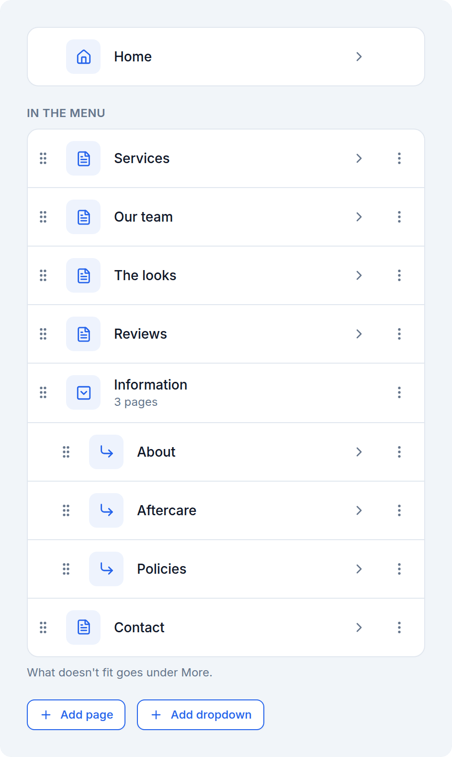This screenshot has height=757, width=452.
Task: Select the Reviews menu item label
Action: coord(140,334)
